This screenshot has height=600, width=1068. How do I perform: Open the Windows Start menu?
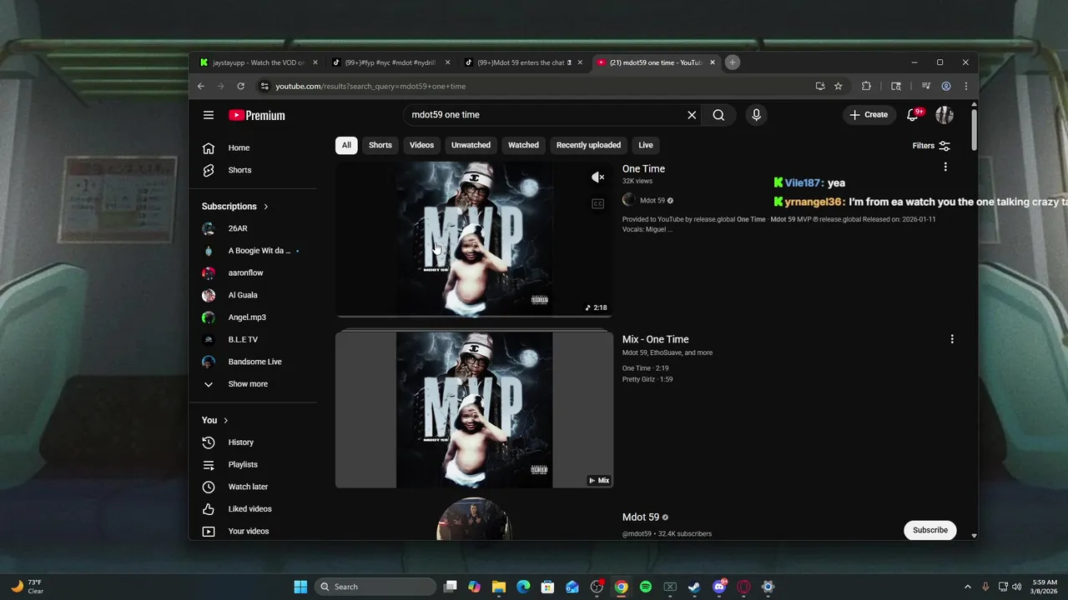(300, 587)
